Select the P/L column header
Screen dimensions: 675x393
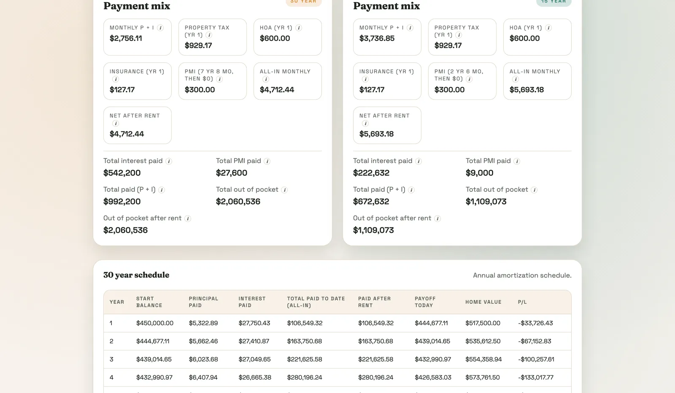coord(522,302)
